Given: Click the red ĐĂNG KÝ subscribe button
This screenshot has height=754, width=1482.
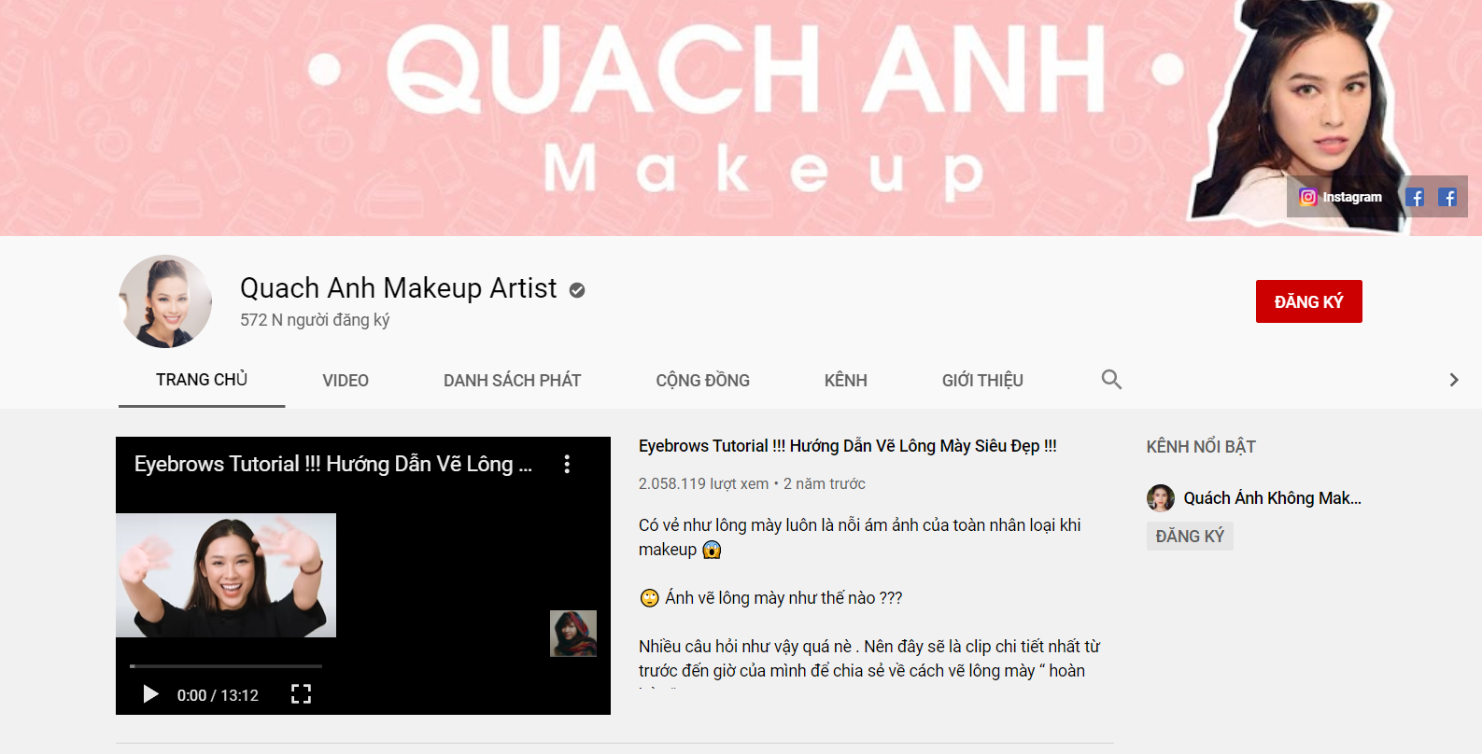Looking at the screenshot, I should coord(1308,301).
